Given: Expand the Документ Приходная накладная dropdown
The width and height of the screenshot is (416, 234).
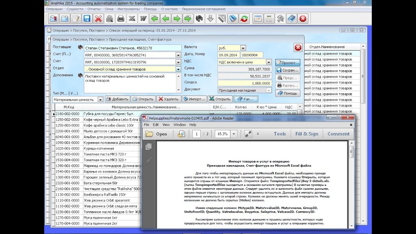Looking at the screenshot, I should (x=268, y=90).
